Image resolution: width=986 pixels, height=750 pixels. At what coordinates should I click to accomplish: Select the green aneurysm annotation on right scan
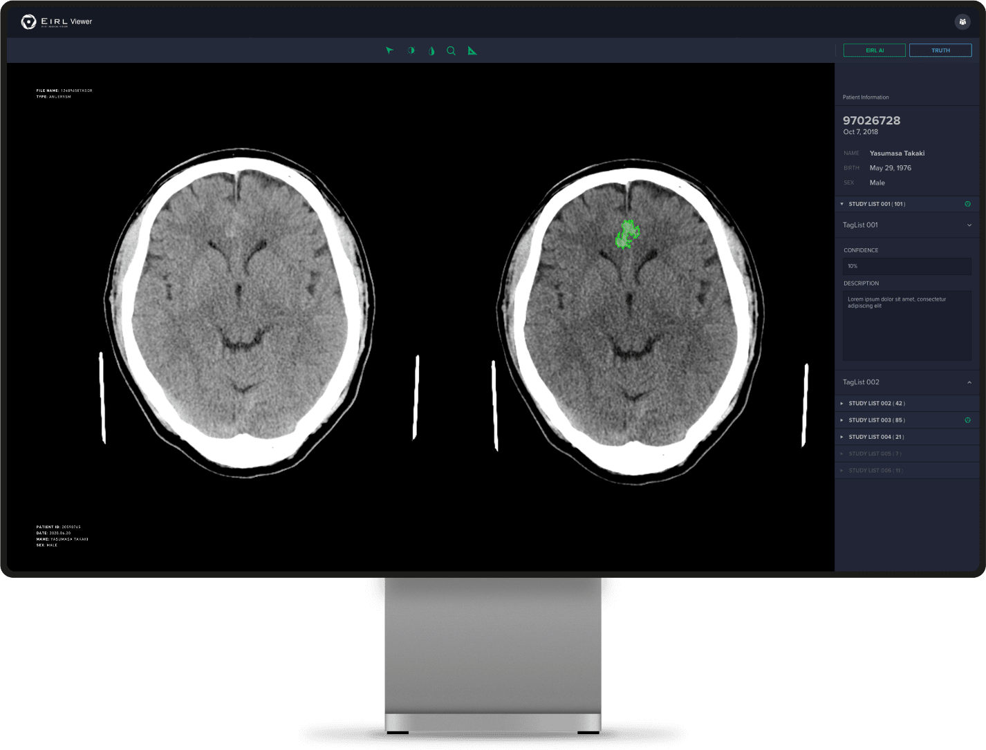627,234
